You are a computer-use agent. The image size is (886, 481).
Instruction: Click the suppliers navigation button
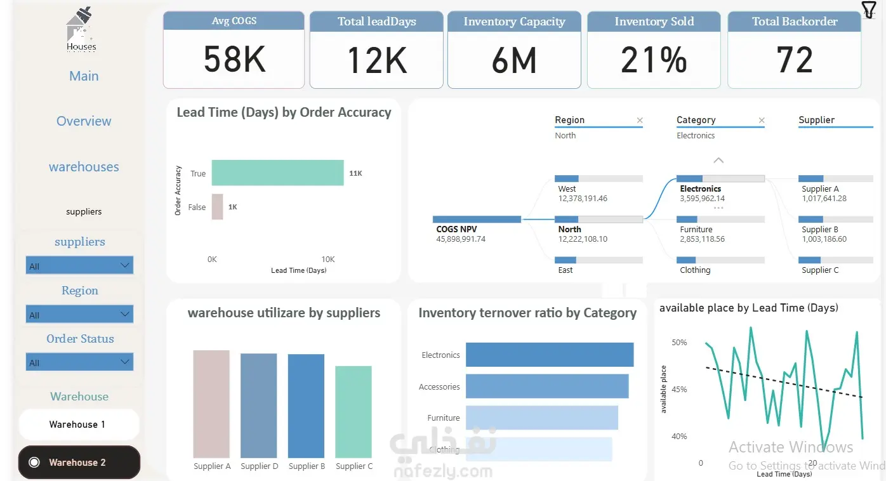(x=84, y=212)
